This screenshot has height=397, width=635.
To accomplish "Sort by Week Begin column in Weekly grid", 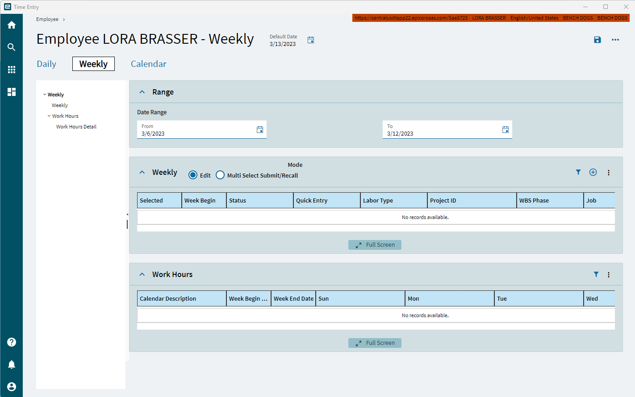I will point(204,200).
